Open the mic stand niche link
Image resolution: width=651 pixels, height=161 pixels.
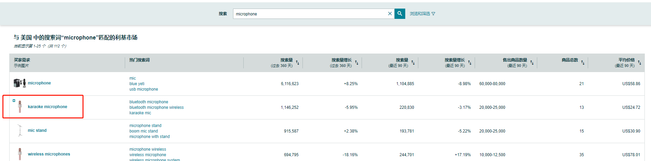pyautogui.click(x=37, y=130)
